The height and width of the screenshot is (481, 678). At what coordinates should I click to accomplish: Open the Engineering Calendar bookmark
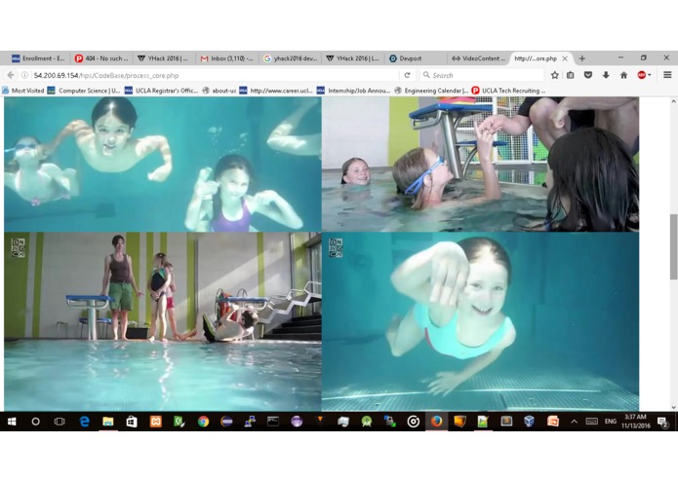coord(431,91)
